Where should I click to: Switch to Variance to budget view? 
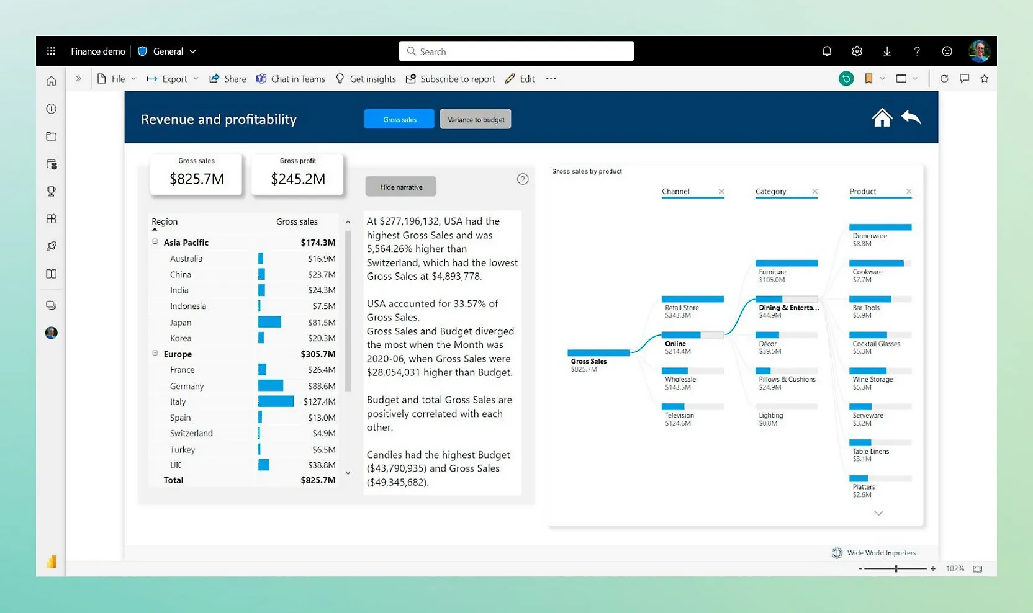click(x=476, y=119)
